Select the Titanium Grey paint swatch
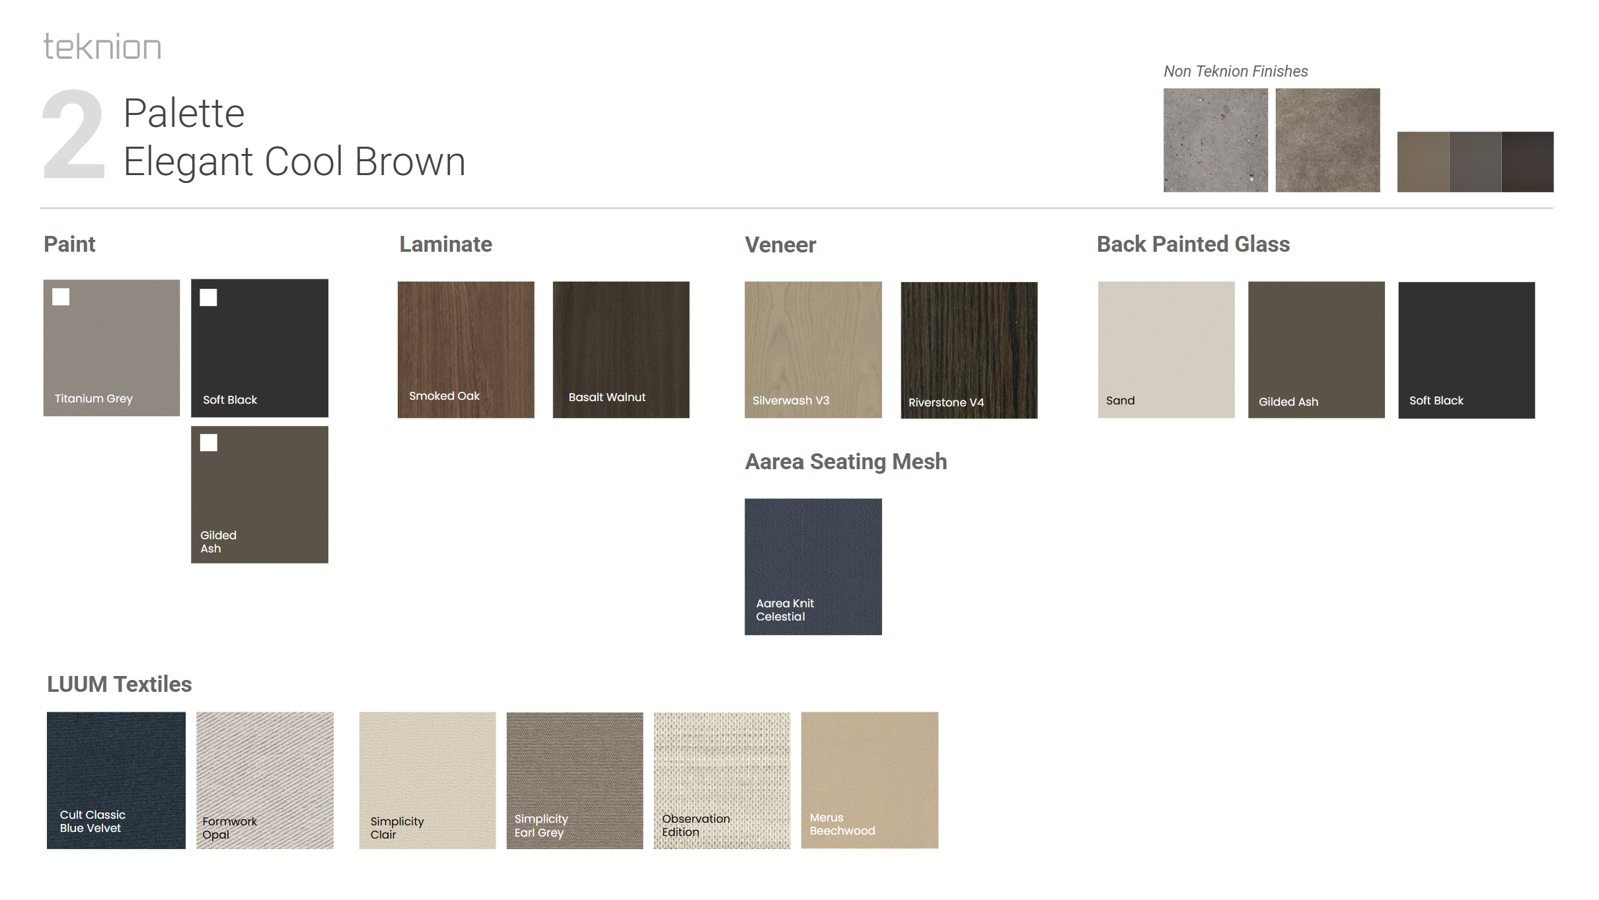The width and height of the screenshot is (1599, 900). (x=112, y=348)
